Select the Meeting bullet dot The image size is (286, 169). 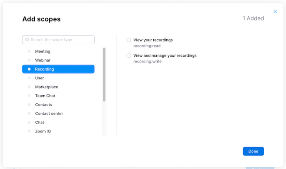tap(29, 51)
